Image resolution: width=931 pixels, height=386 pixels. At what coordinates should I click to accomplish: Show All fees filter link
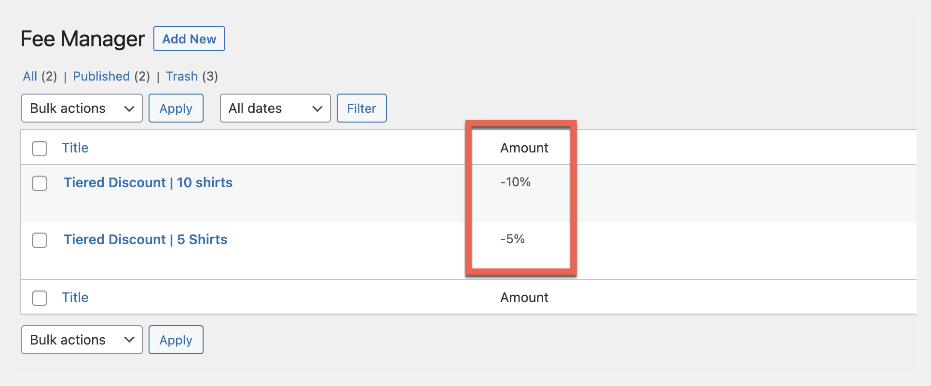[30, 76]
